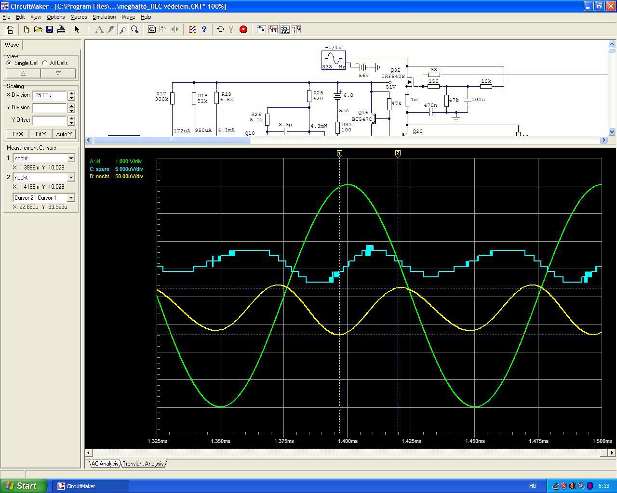
Task: Click the Reset simulation icon
Action: 220,29
